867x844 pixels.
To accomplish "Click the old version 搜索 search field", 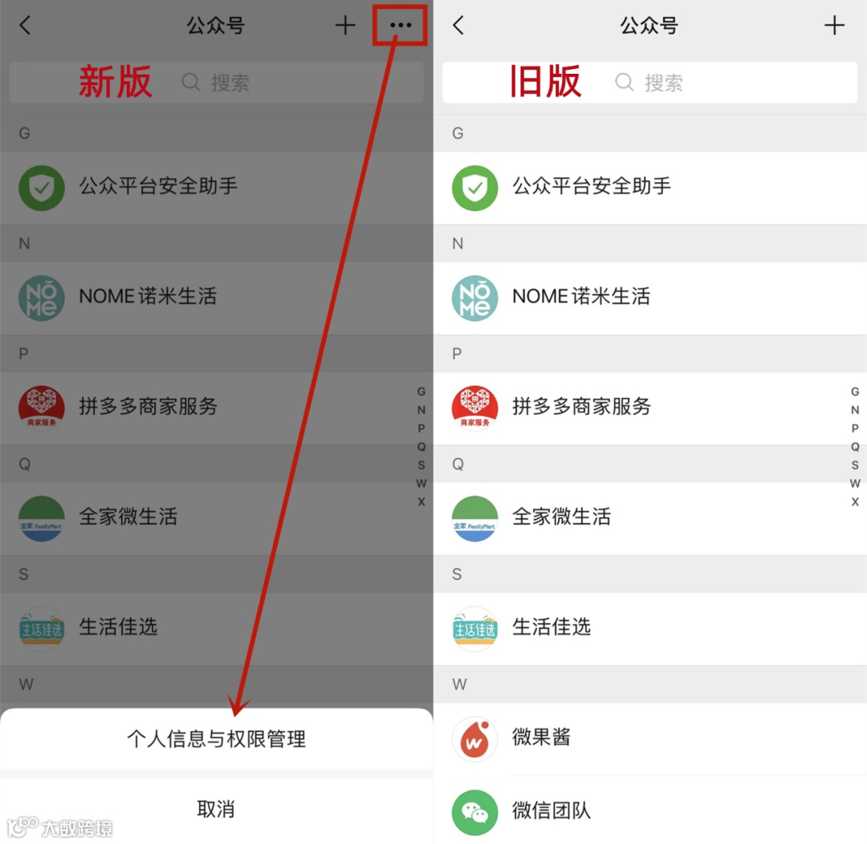I will pos(649,83).
